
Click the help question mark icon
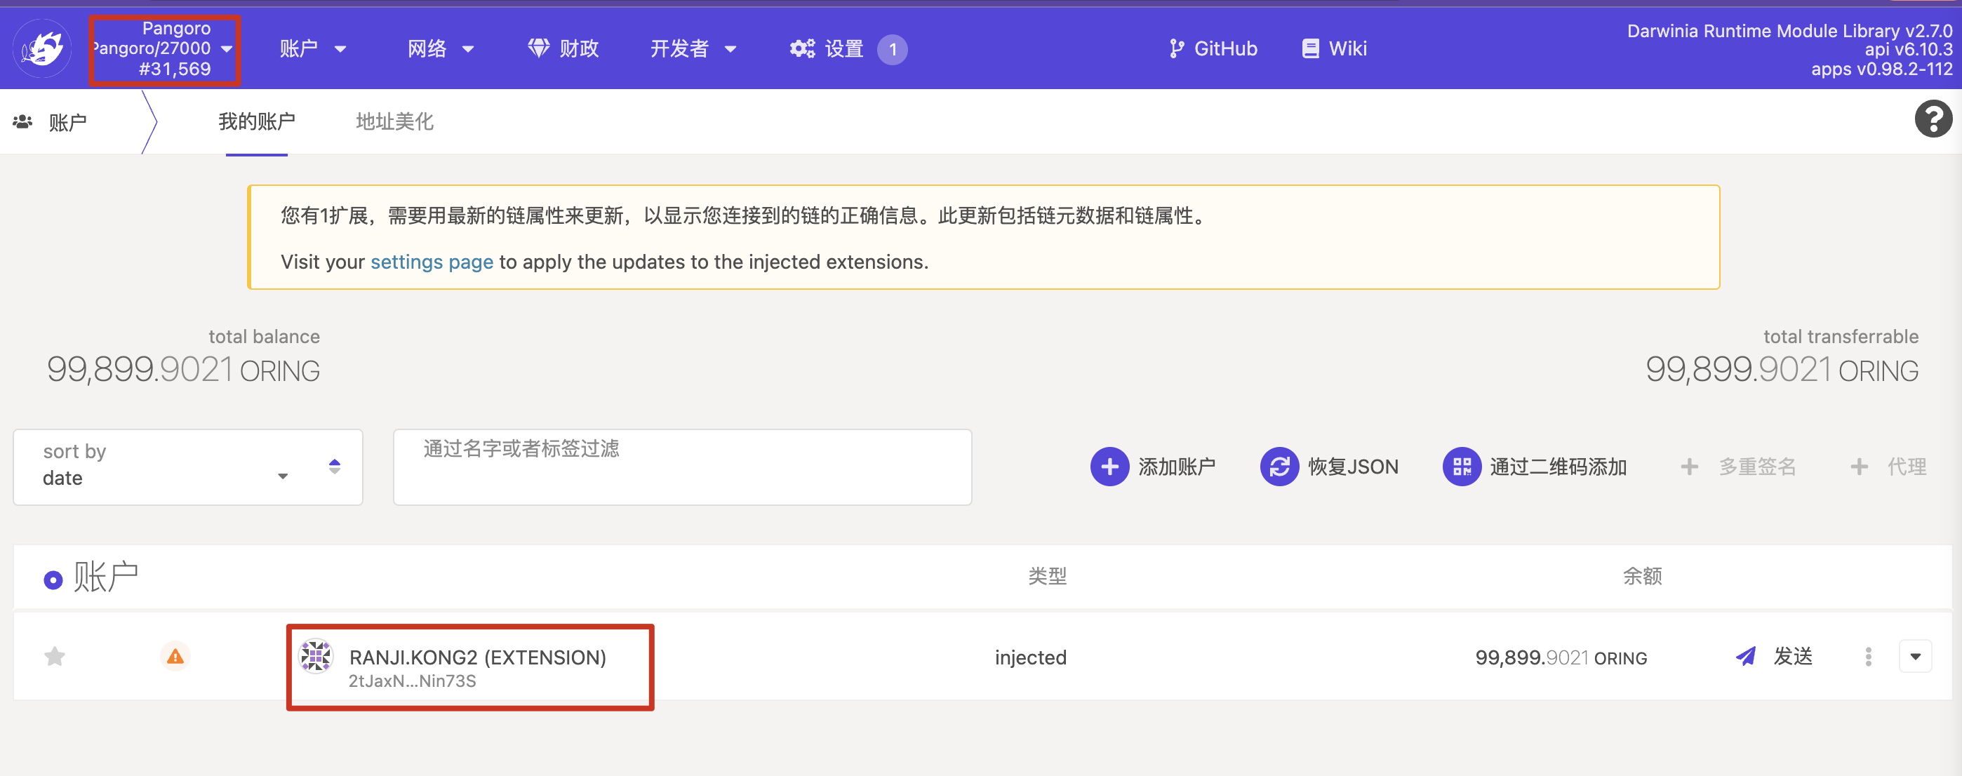1933,119
